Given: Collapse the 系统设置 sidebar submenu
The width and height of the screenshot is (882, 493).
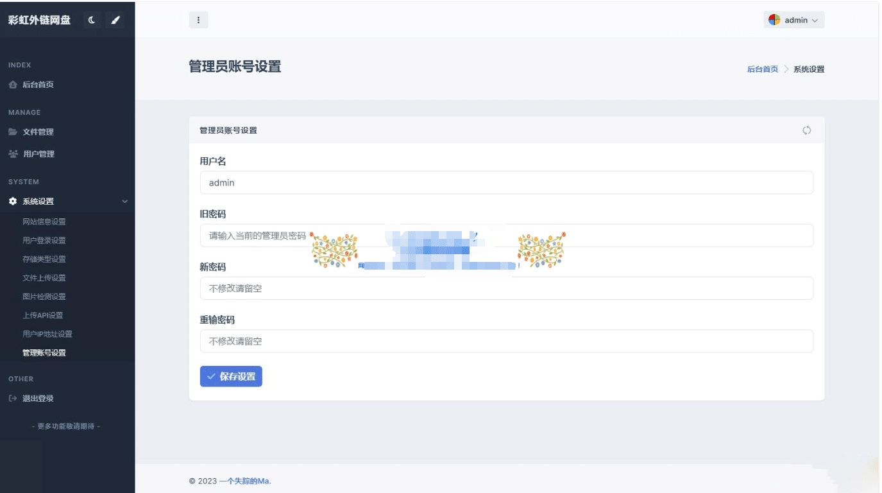Looking at the screenshot, I should point(124,202).
